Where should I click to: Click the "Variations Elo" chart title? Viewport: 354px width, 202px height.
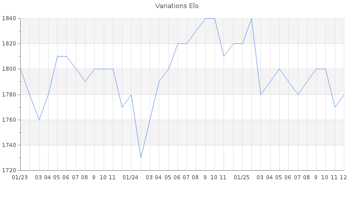[x=176, y=6]
